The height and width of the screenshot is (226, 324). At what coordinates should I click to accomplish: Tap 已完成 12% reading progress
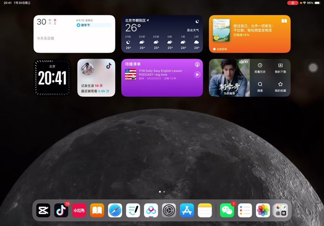[242, 35]
